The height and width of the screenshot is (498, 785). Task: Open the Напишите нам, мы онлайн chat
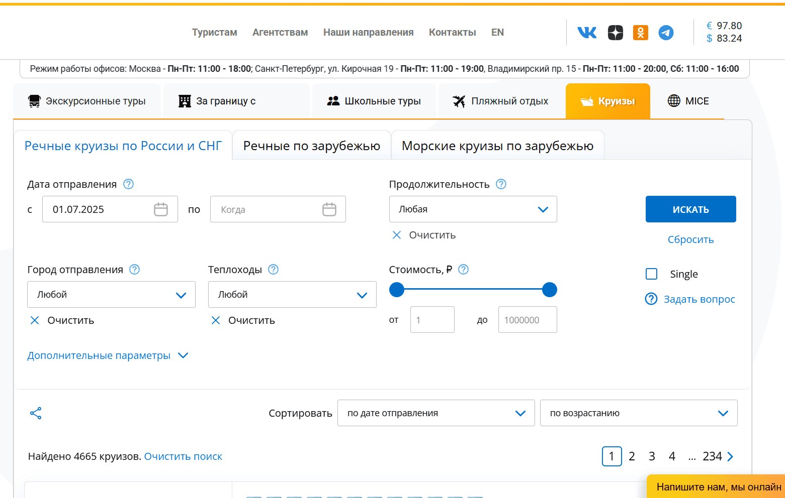(716, 486)
